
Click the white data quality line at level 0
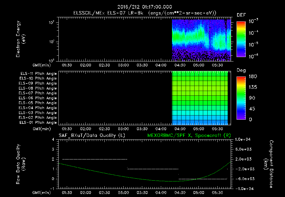tap(203, 179)
